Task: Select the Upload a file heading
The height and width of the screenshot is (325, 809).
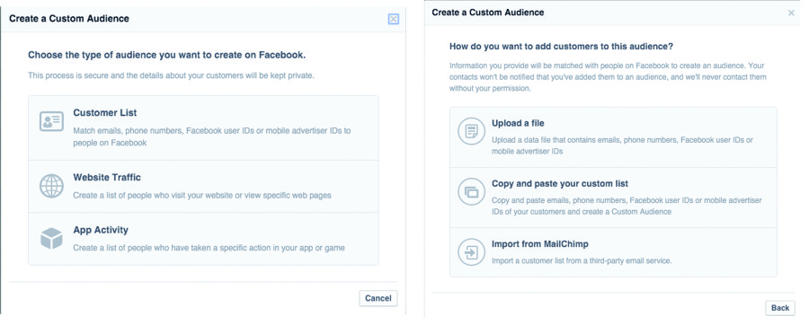Action: tap(518, 124)
